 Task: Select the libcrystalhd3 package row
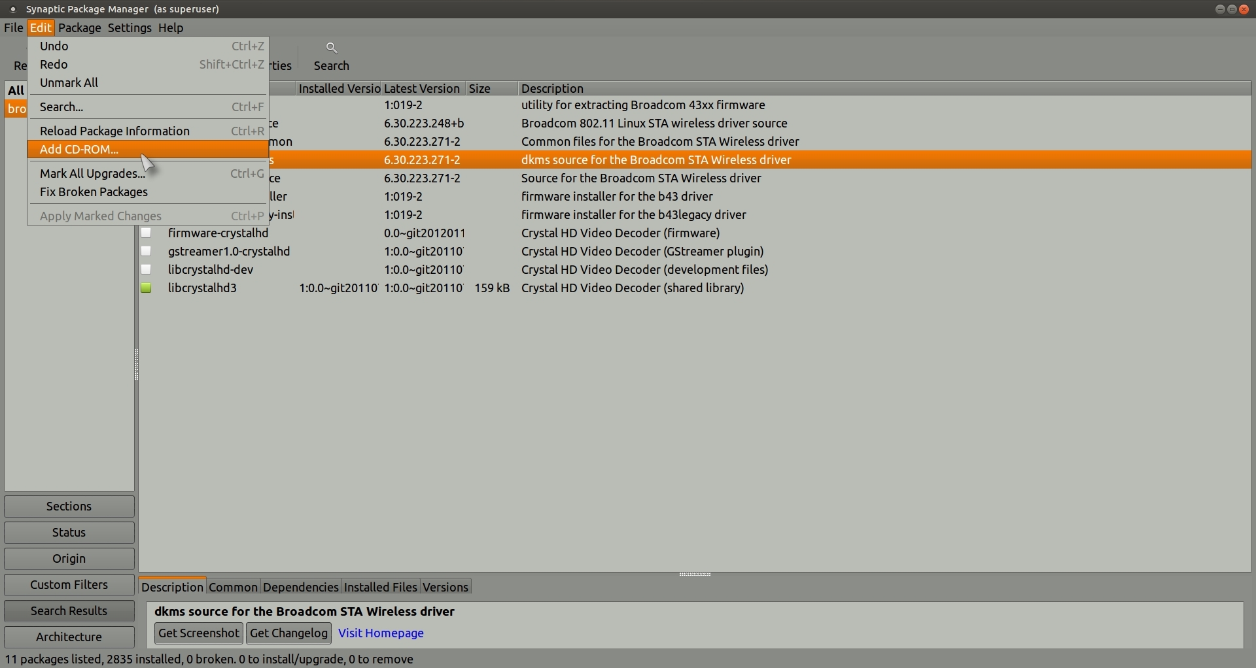[x=695, y=288]
